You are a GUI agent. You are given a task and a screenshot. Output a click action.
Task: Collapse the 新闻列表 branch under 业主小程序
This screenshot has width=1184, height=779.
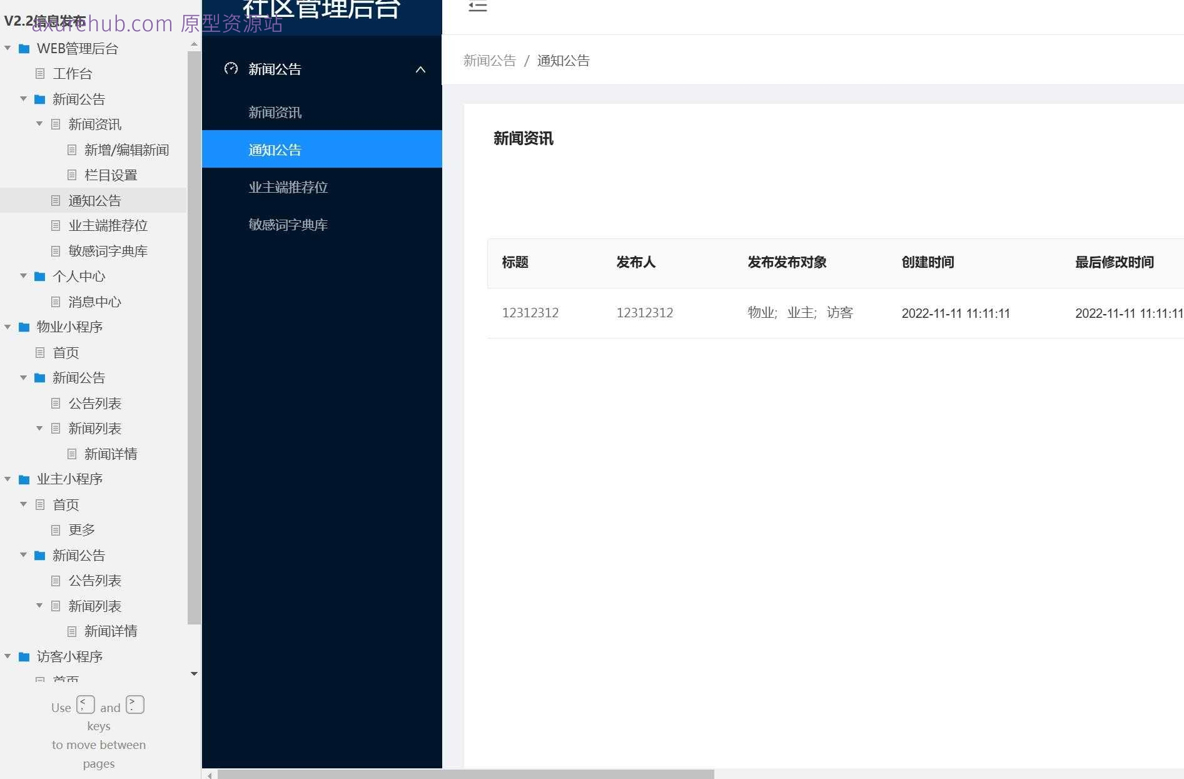click(39, 606)
